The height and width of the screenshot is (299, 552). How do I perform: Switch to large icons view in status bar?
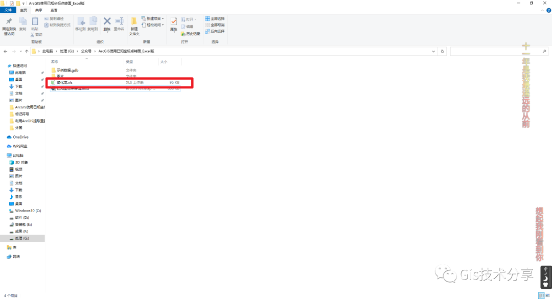click(548, 295)
